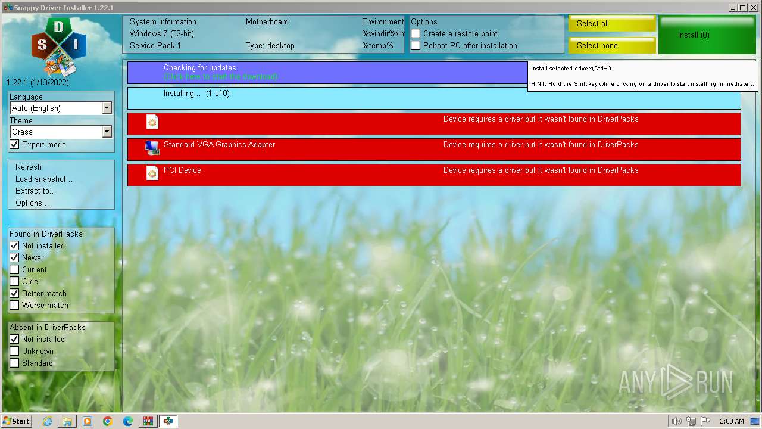The width and height of the screenshot is (762, 429).
Task: Click the Standard VGA Graphics Adapter monitor icon
Action: tap(152, 147)
